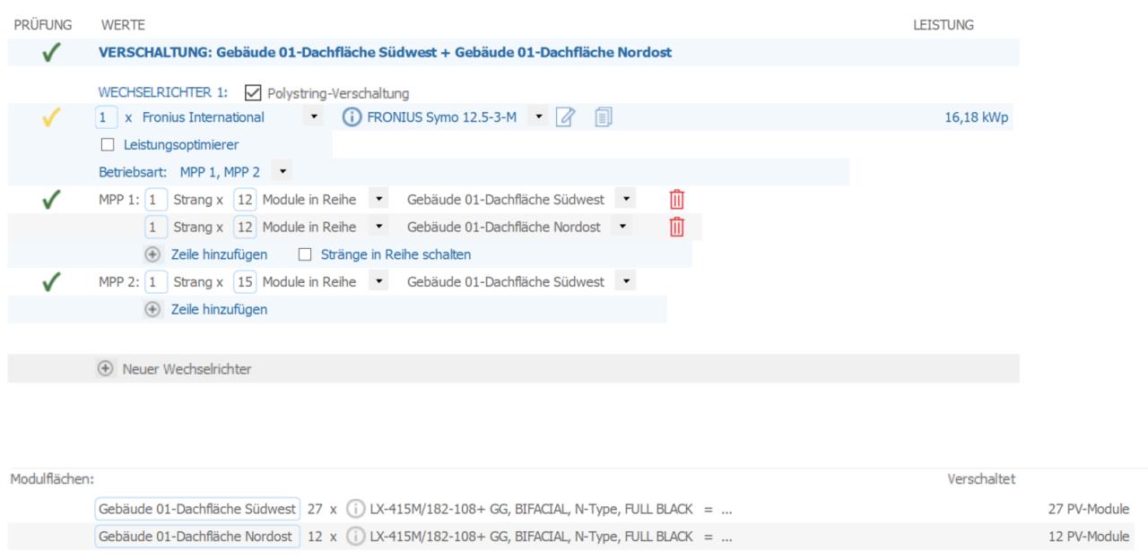
Task: Click yellow check mark next to Fronius International
Action: coord(53,117)
